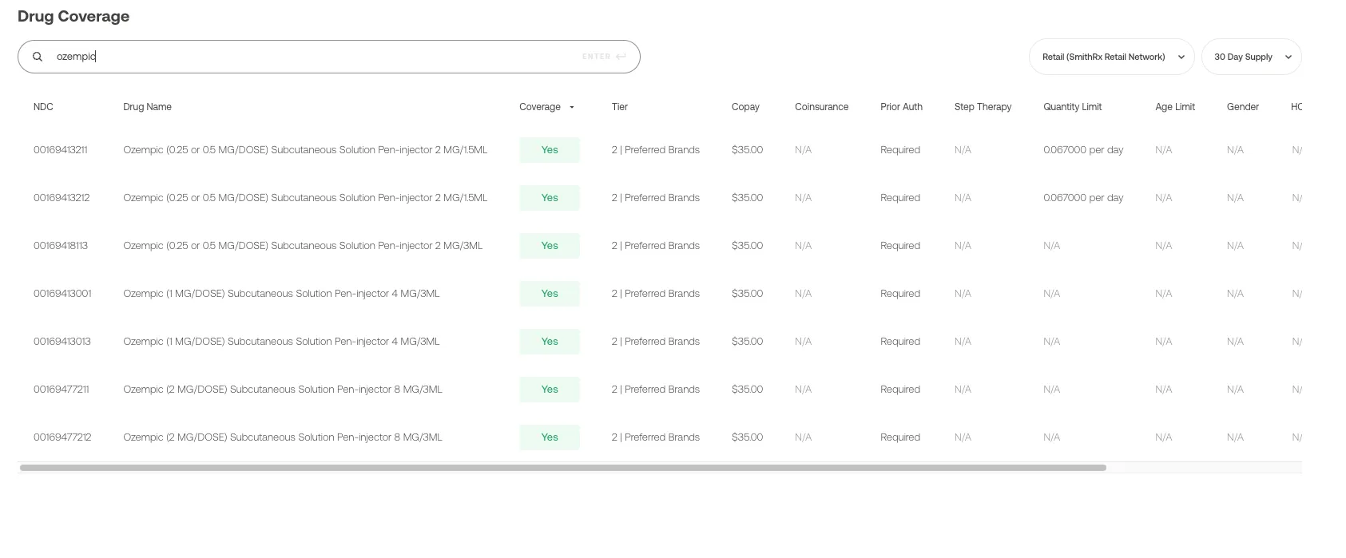Click the Ozempic 2 MG/3ML drug name
Screen dimensions: 1346x558
[303, 246]
